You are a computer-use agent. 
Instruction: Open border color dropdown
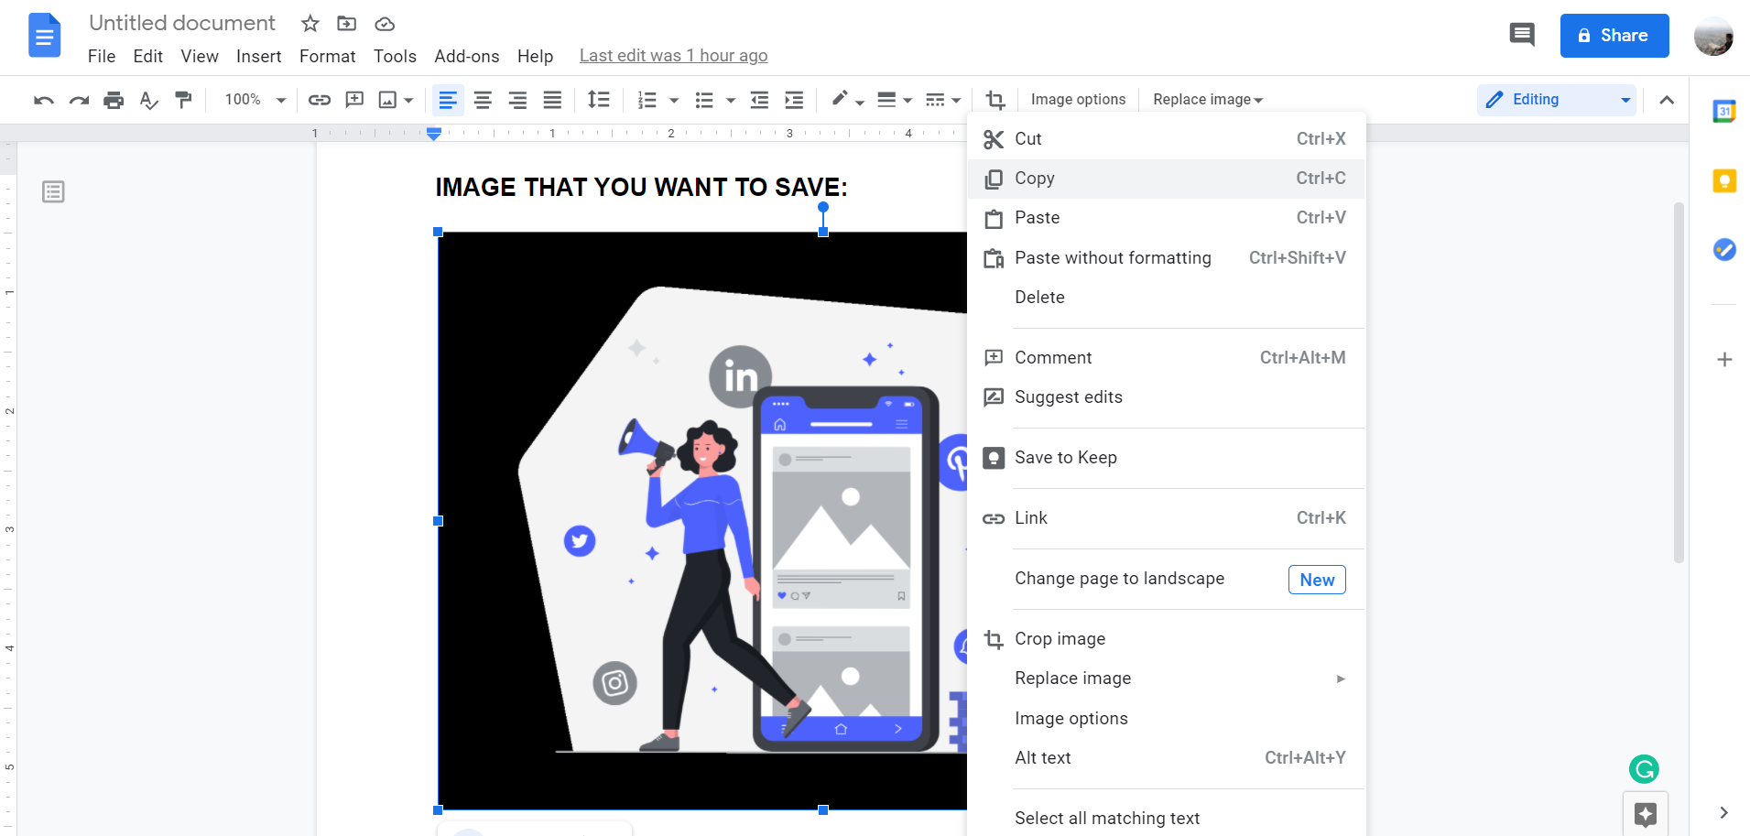pos(847,100)
